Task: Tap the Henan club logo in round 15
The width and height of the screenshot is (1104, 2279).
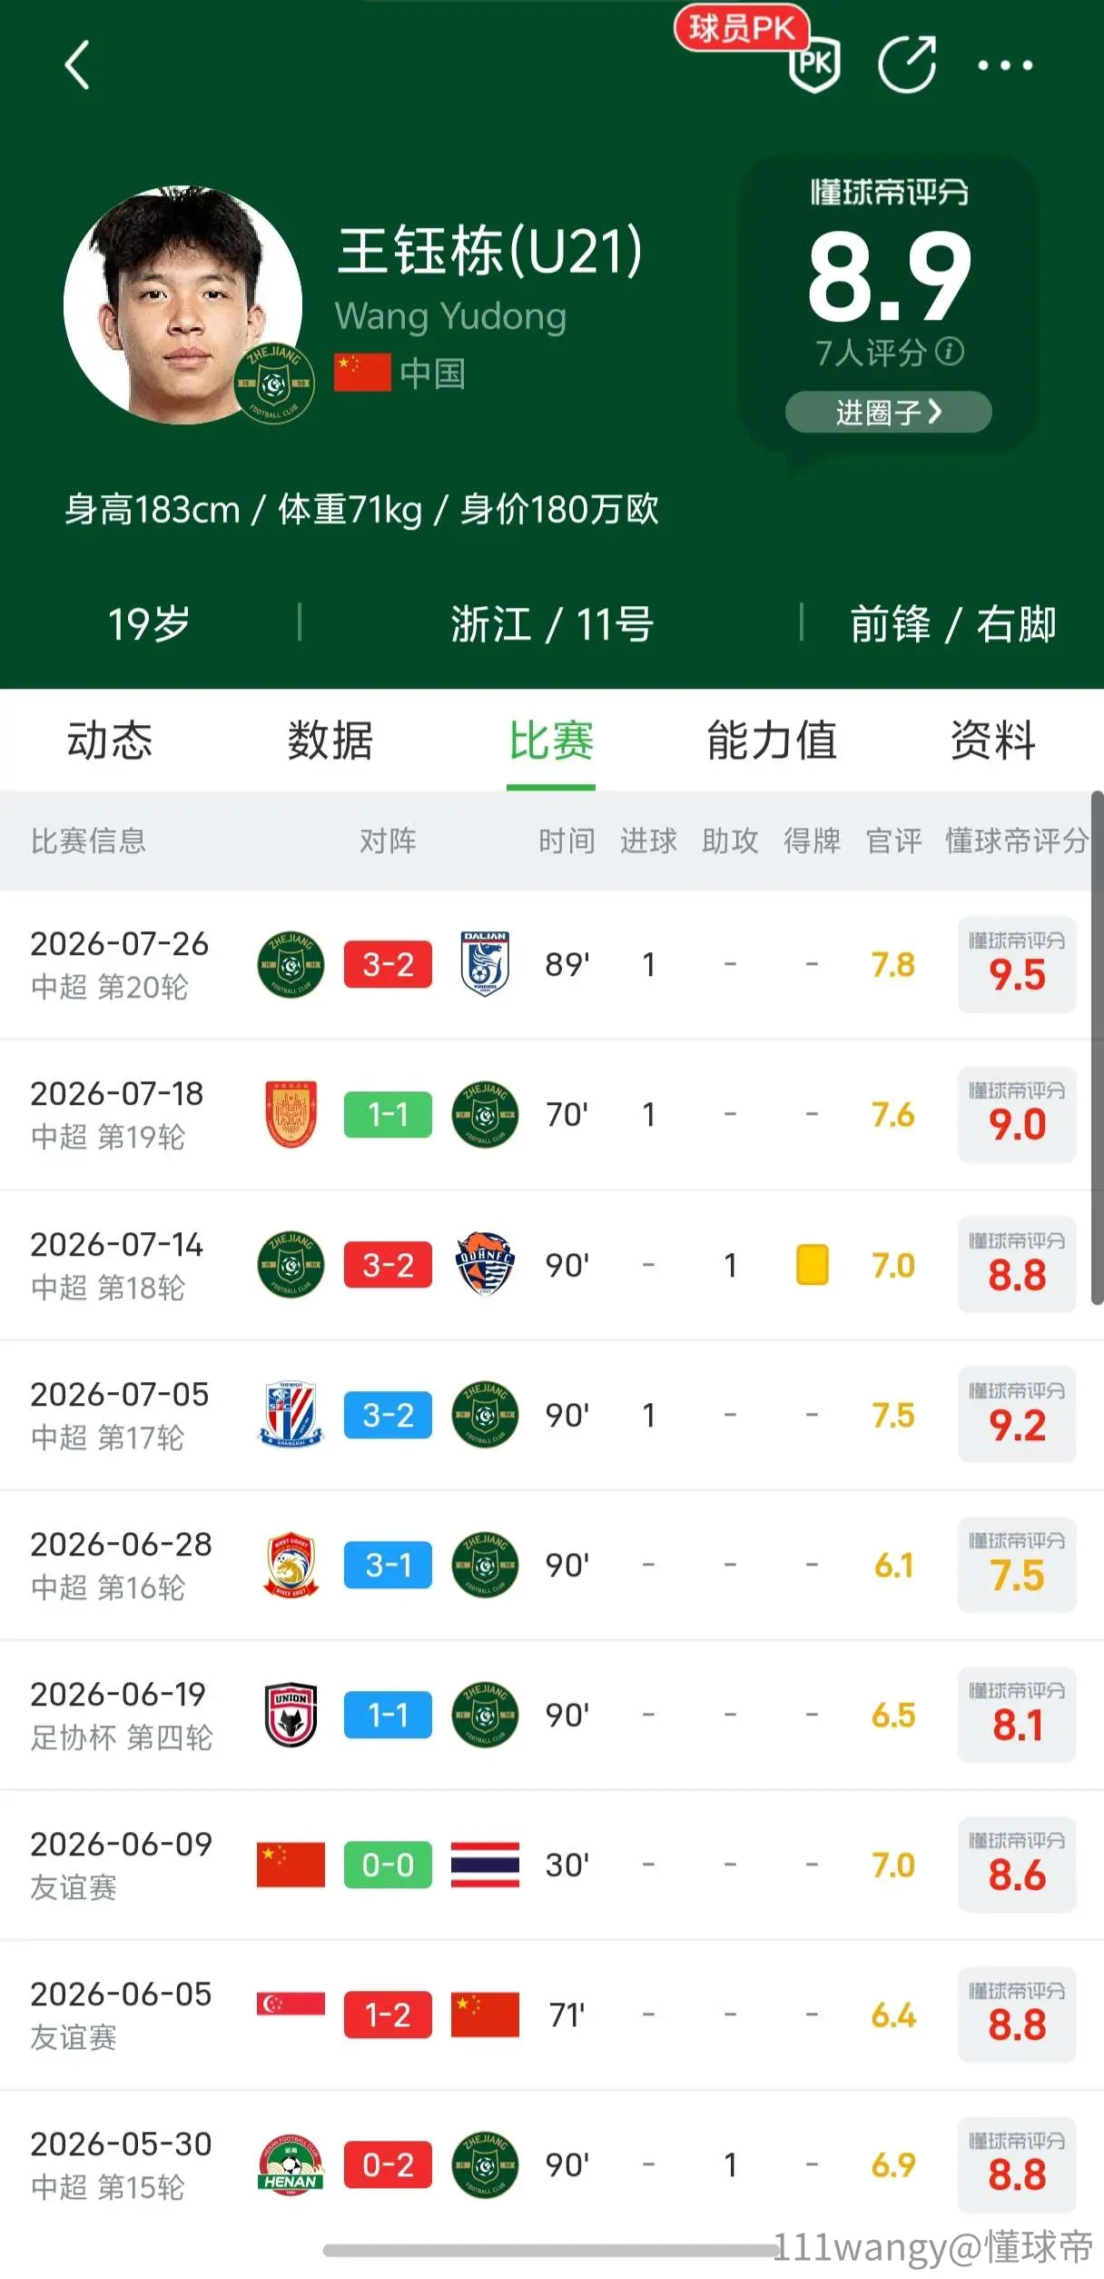Action: (x=291, y=2165)
